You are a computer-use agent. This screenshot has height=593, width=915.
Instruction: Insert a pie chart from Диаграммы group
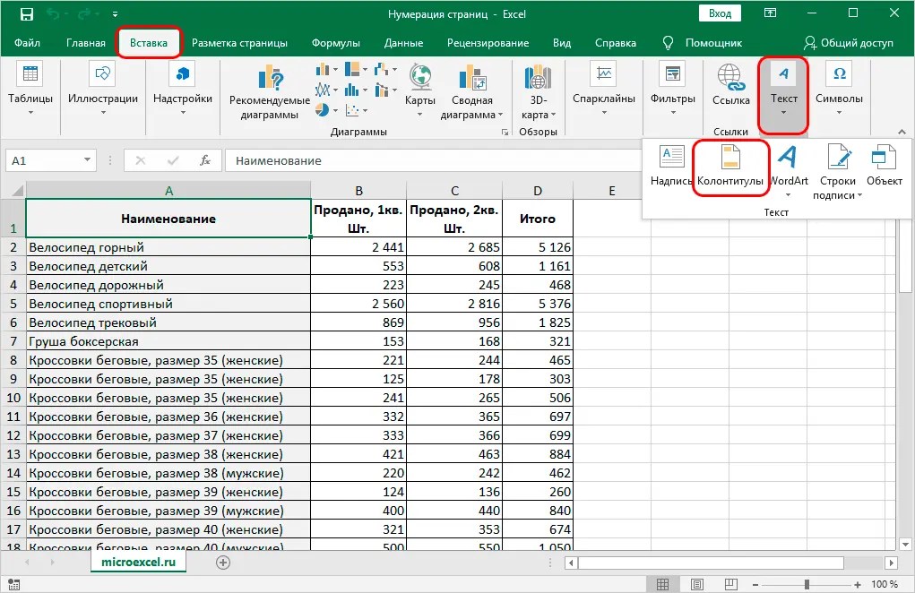click(x=321, y=108)
